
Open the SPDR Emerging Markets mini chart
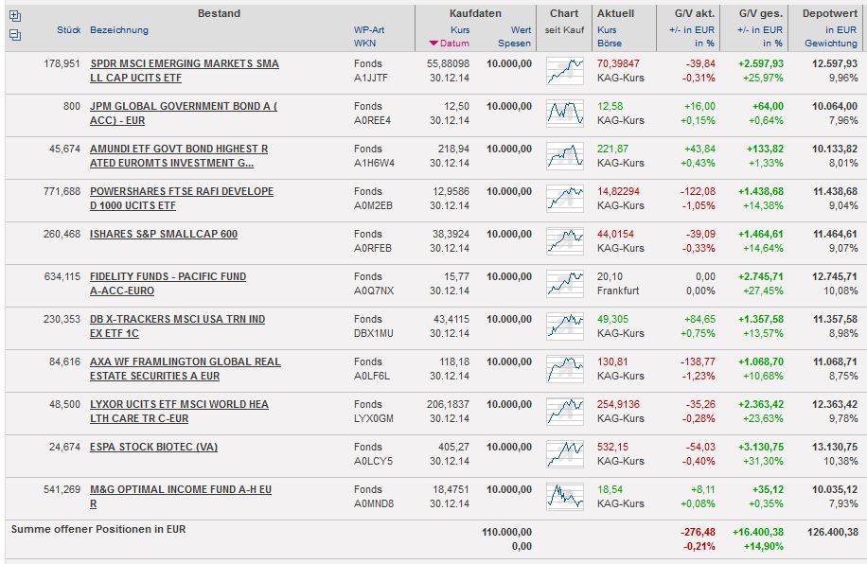point(565,71)
